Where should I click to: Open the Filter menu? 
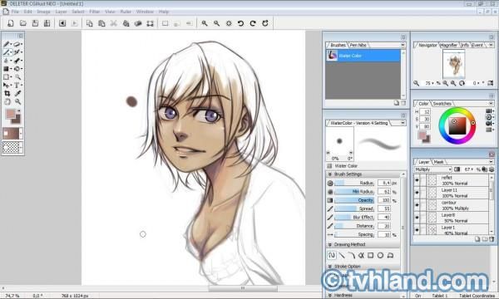pyautogui.click(x=94, y=12)
